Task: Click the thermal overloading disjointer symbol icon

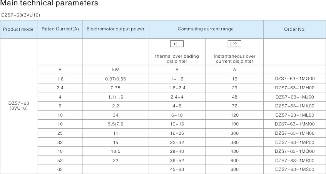Action: [x=177, y=44]
